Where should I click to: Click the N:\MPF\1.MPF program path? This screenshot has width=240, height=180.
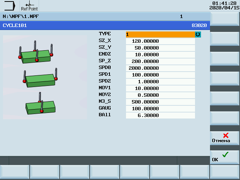pos(21,16)
